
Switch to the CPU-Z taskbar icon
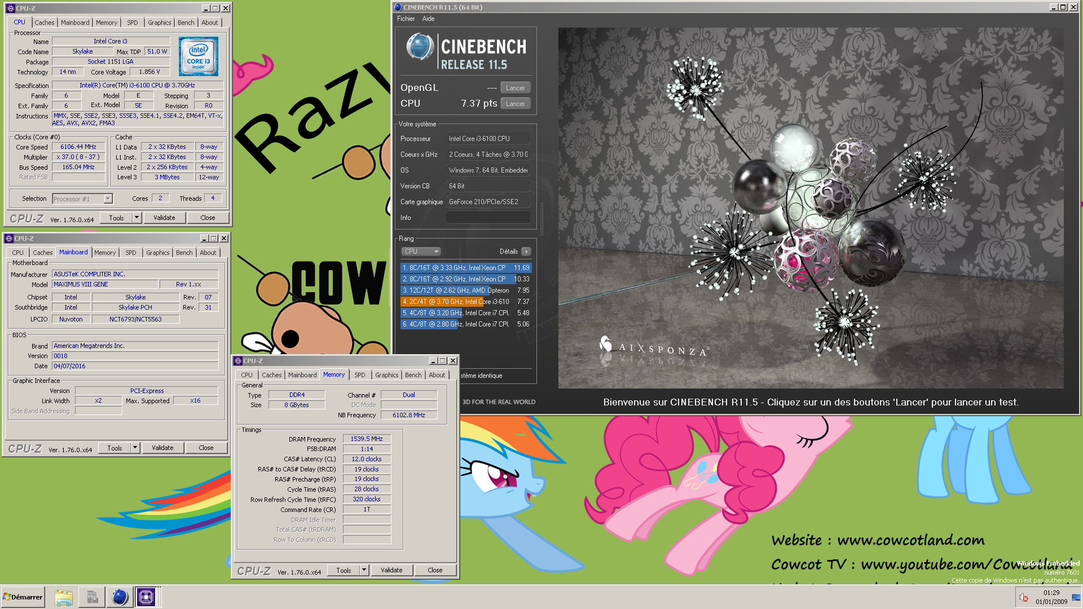point(146,597)
